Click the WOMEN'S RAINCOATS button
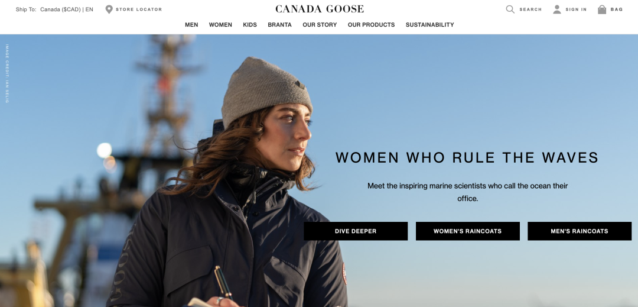Viewport: 638px width, 307px height. (467, 231)
